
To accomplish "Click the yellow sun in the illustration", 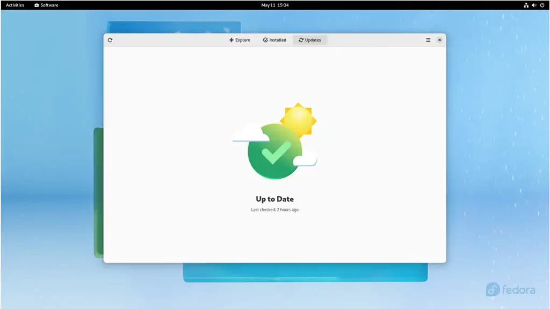I will pos(299,118).
